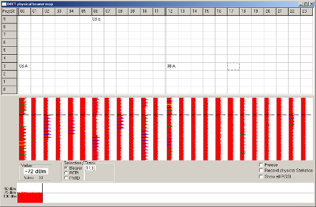
Task: Click frequency row header 8
Action: click(x=9, y=27)
